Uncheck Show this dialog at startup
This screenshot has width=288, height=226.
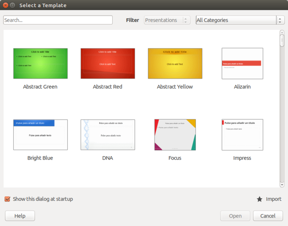[x=7, y=199]
